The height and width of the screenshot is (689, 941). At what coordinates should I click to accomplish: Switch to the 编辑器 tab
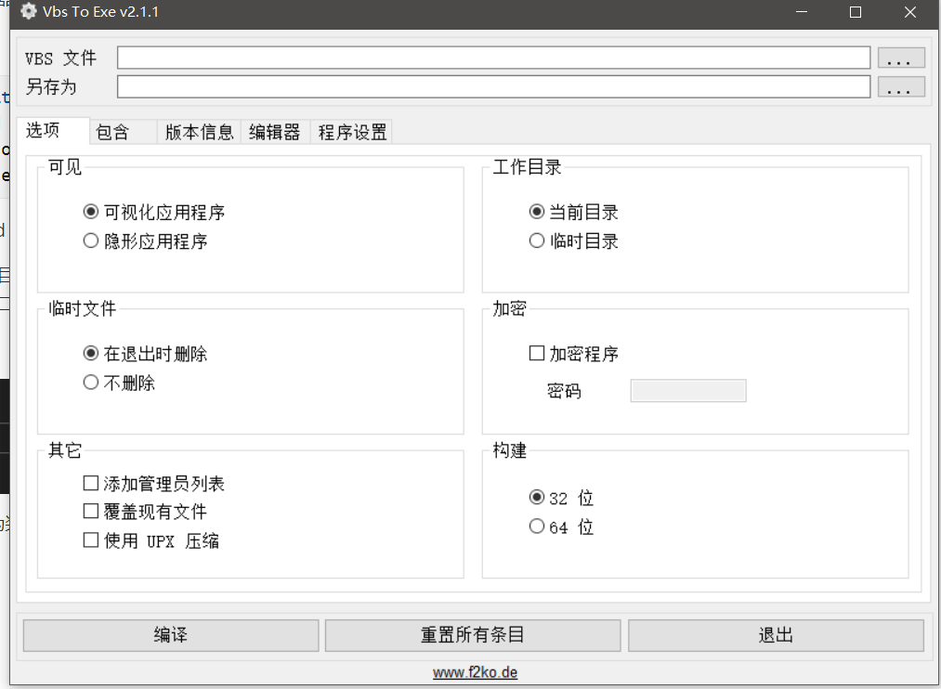(x=275, y=132)
